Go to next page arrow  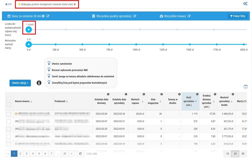tap(71, 154)
